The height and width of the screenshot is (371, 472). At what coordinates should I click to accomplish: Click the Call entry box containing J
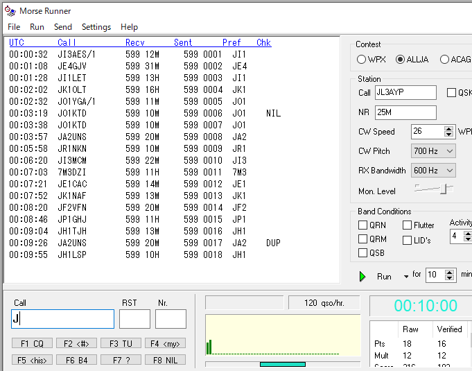(62, 319)
